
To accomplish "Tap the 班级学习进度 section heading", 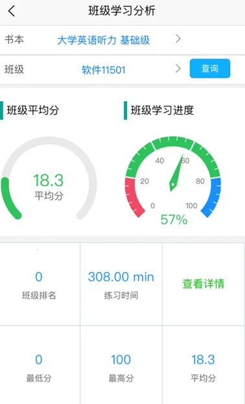I will coord(162,110).
